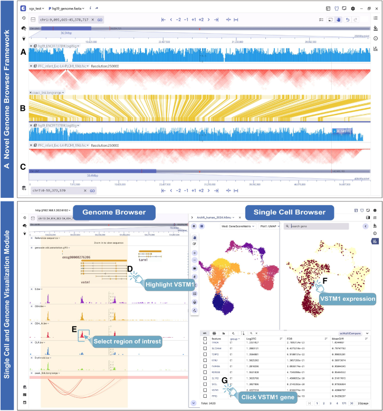The image size is (383, 411).
Task: Open the 'MN' tab in marker table toolbar
Action: click(205, 333)
